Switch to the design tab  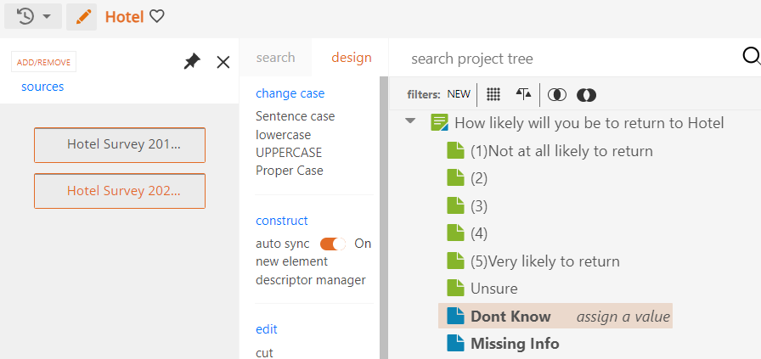click(352, 57)
